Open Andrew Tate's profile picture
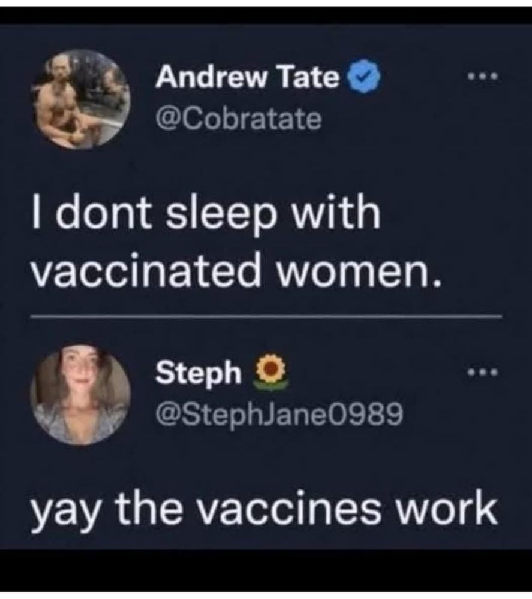The image size is (532, 599). pyautogui.click(x=81, y=99)
